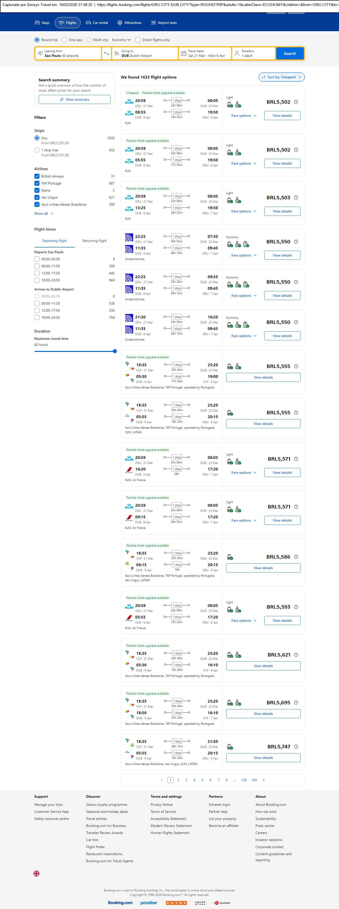Click the Going to Dublin Airport field
339x909 pixels.
click(x=145, y=54)
